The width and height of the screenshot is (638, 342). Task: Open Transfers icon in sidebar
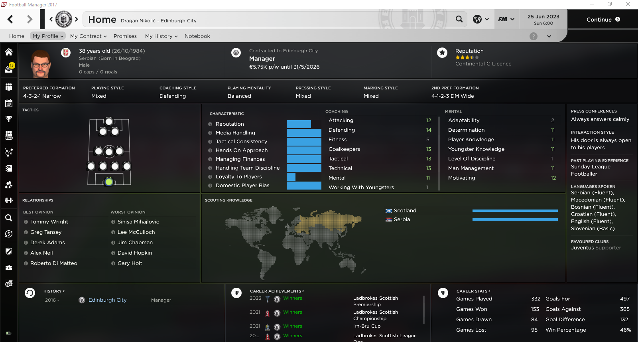9,234
